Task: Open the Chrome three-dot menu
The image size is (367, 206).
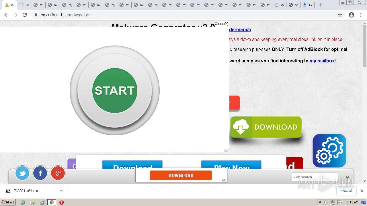Action: (361, 15)
